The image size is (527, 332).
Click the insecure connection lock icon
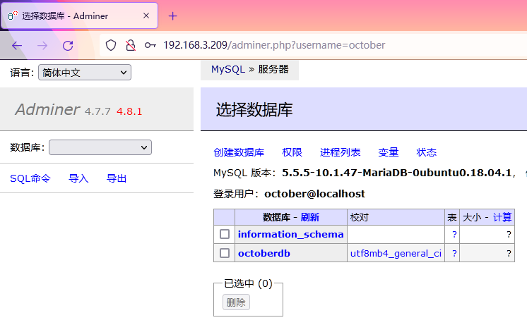(x=130, y=45)
